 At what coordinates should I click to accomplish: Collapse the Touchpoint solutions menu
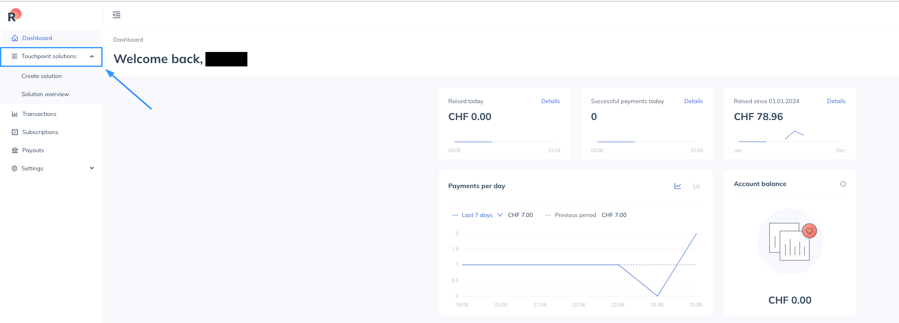click(92, 57)
